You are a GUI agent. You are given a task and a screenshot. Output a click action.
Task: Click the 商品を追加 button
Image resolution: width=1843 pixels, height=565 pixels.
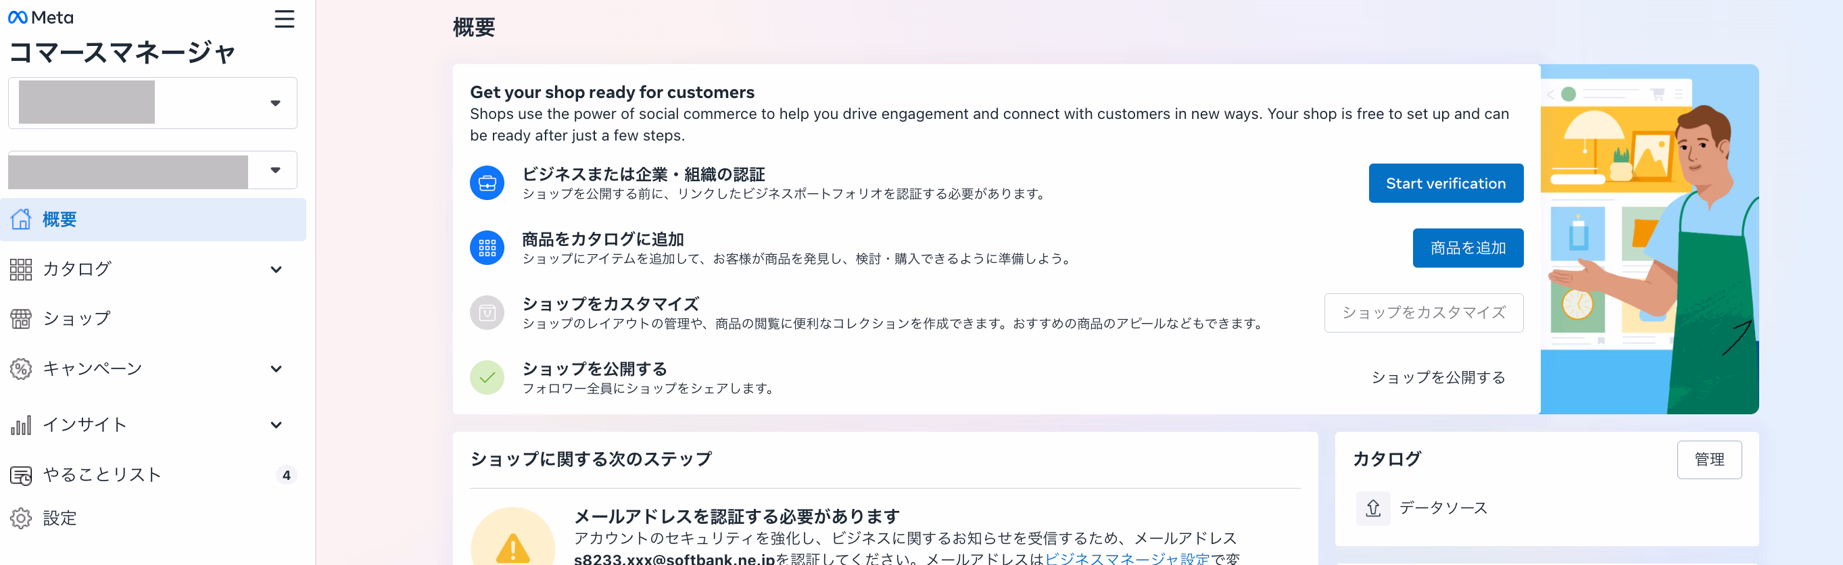pos(1468,247)
